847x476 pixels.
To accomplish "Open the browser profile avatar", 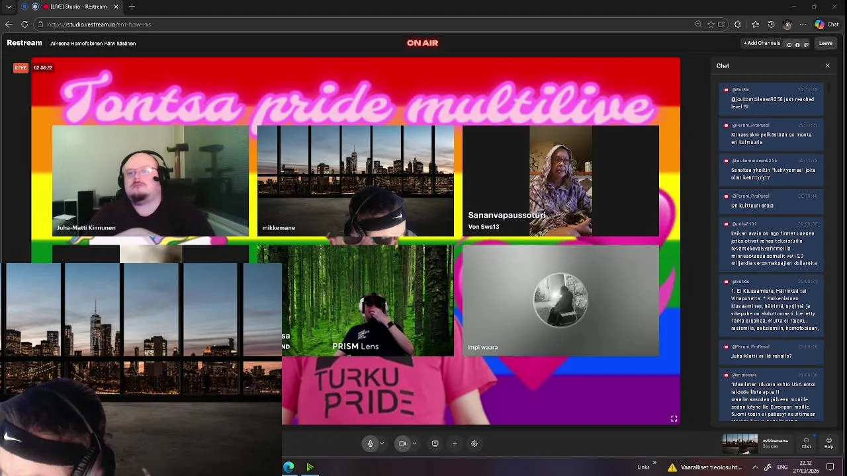I will (x=787, y=24).
